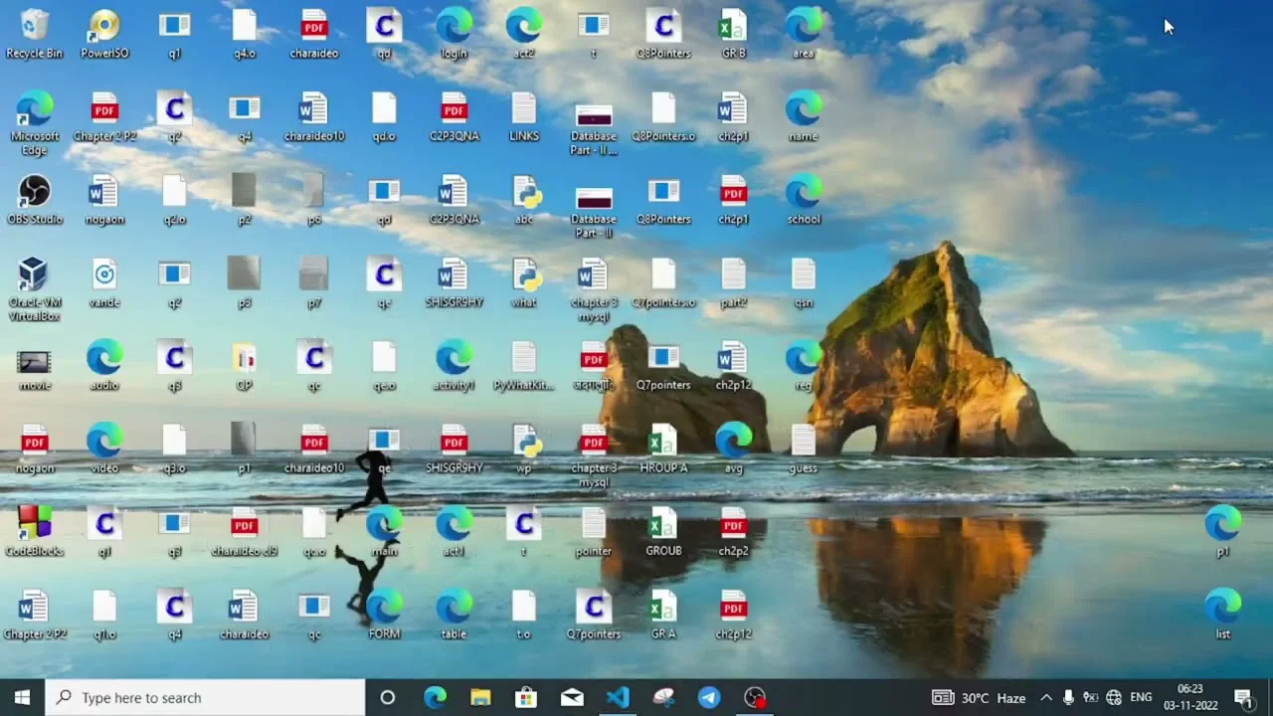Select the Oracle VM VirtualBox icon
The image size is (1273, 716).
34,278
